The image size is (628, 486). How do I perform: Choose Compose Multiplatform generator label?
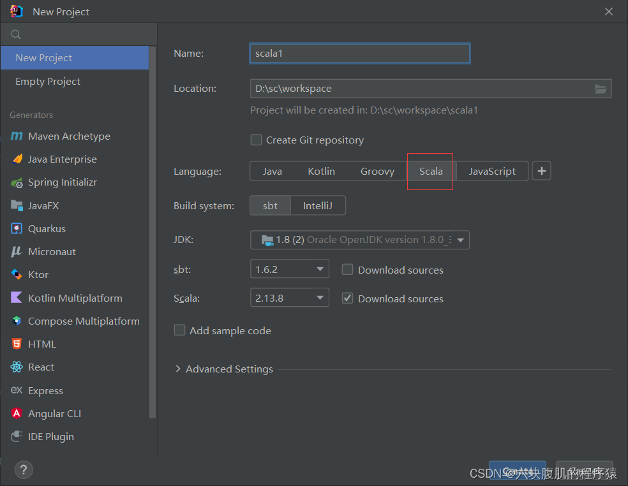click(84, 321)
